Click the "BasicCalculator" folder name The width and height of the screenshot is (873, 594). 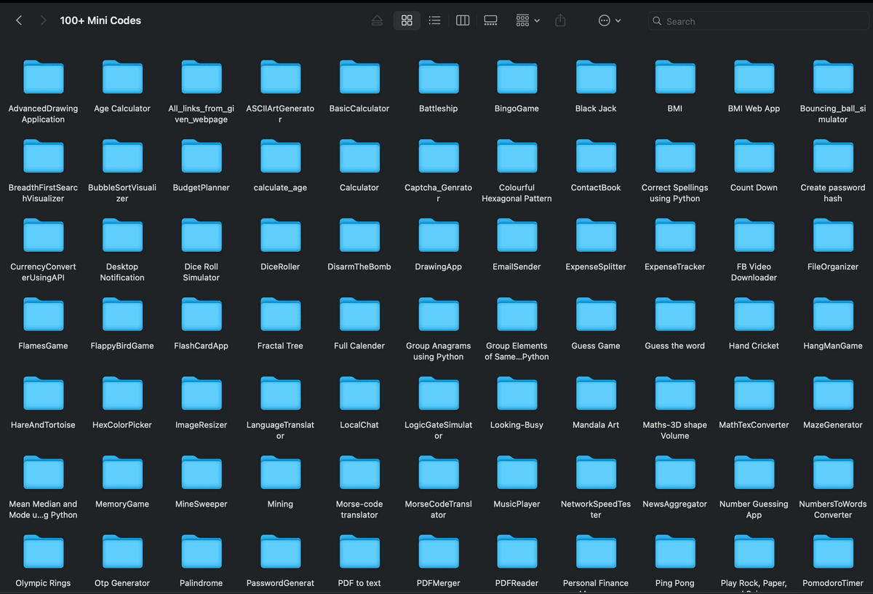point(359,108)
